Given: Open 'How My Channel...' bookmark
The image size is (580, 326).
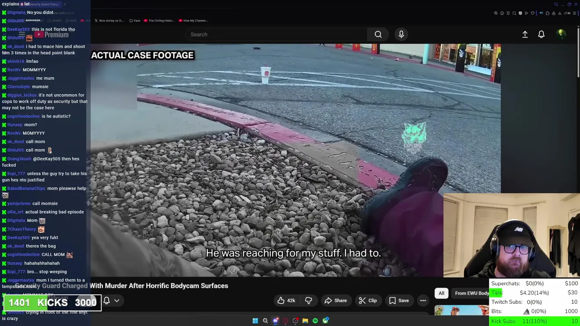Looking at the screenshot, I should [x=193, y=20].
